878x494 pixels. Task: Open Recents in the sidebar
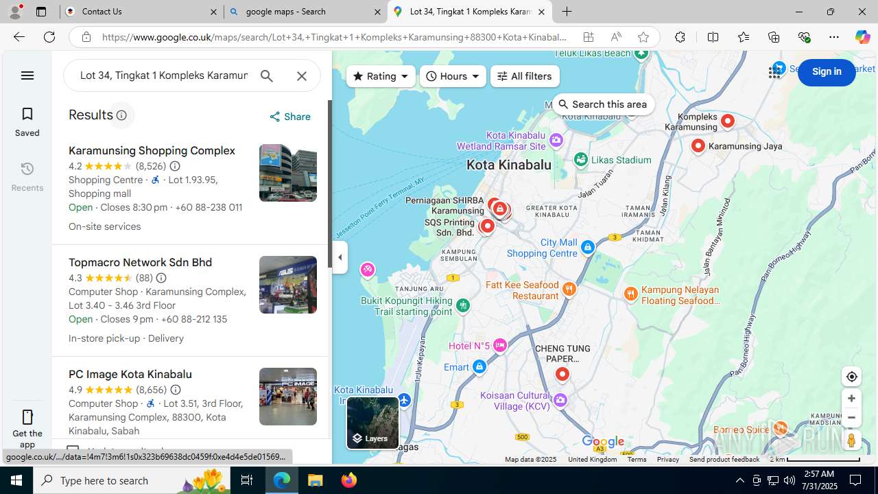[x=27, y=176]
